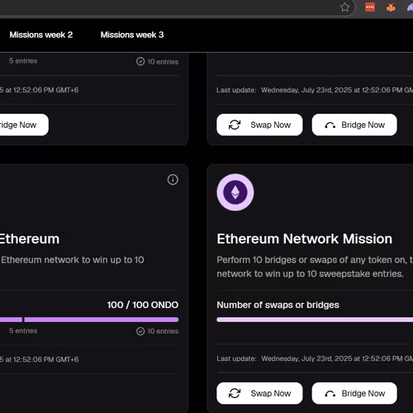The image size is (413, 413).
Task: Click lower right Bridge Now button
Action: tap(354, 393)
